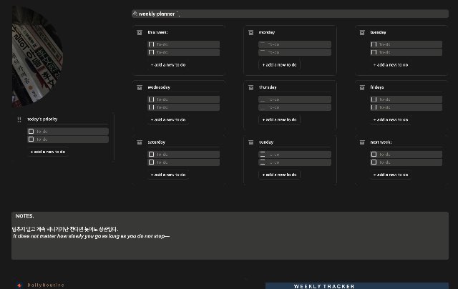This screenshot has height=289, width=458.
Task: Click the archive box icon beside saturday
Action: point(140,142)
